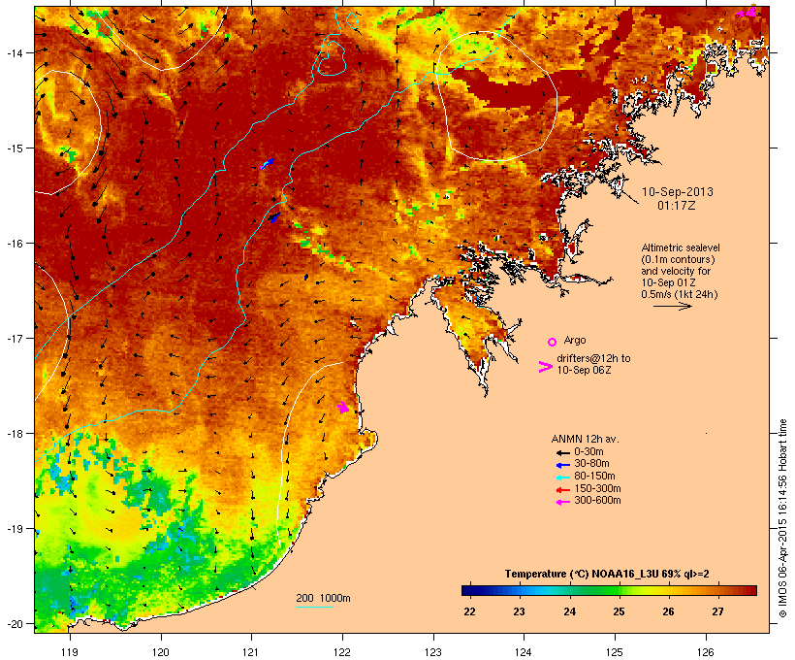
Task: Click the magenta drifter marker near 122E 17.7S
Action: 343,407
